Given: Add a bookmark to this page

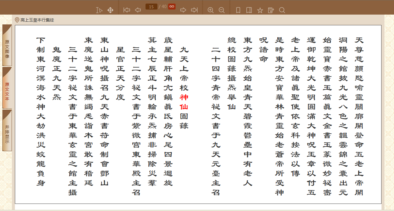Looking at the screenshot, I should point(238,10).
